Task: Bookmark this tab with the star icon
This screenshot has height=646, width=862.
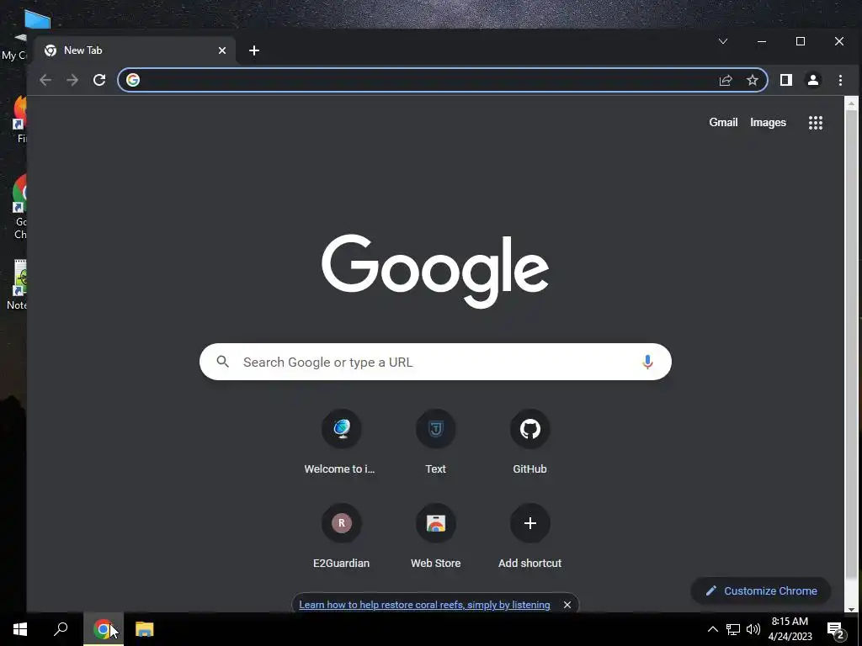Action: coord(752,80)
